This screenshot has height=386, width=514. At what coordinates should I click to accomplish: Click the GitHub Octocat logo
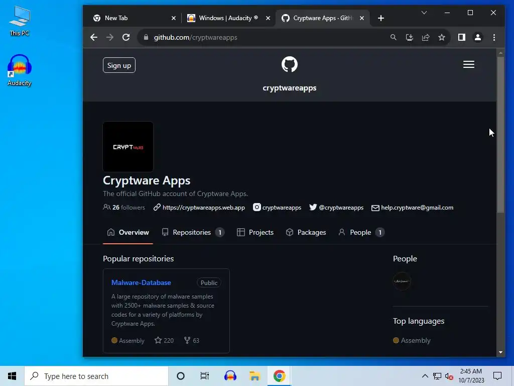click(290, 64)
